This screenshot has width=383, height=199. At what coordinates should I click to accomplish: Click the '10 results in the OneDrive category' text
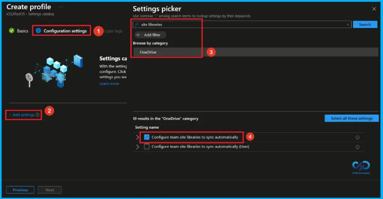click(x=166, y=119)
